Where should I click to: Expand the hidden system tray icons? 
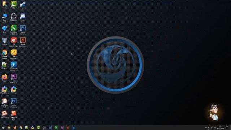[206, 127]
